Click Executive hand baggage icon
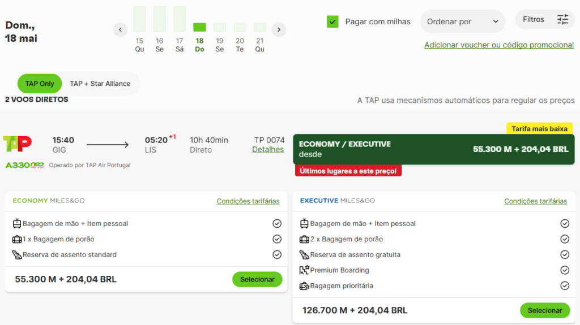Viewport: 580px width, 325px height. (x=304, y=223)
